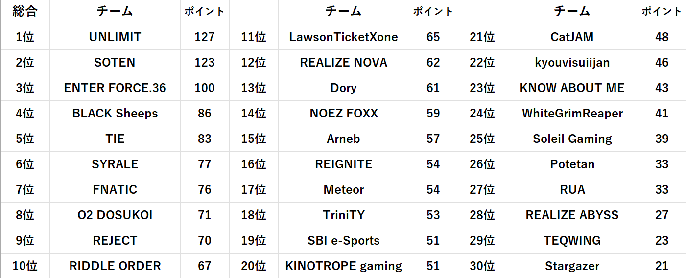Select the WhiteGrimReaper cell

coord(572,114)
